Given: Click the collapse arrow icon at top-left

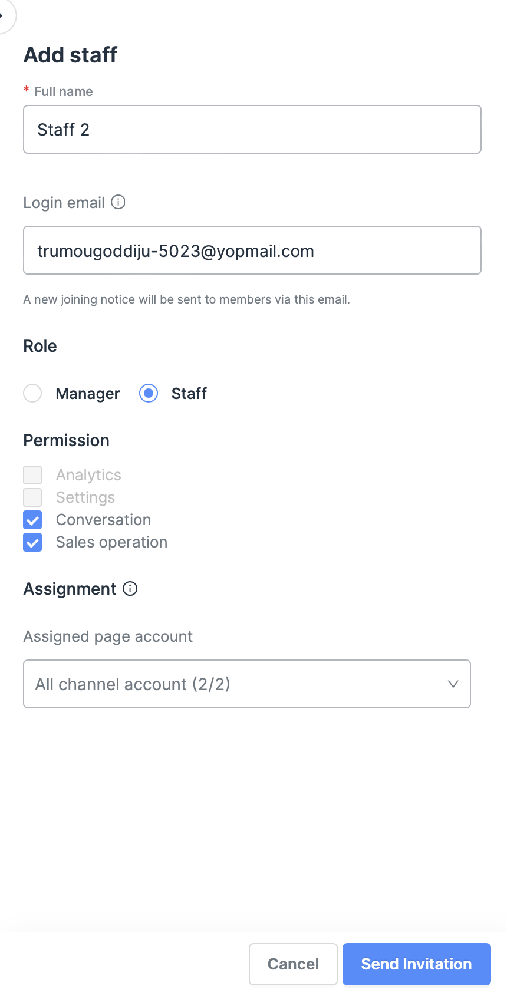Looking at the screenshot, I should (x=3, y=15).
